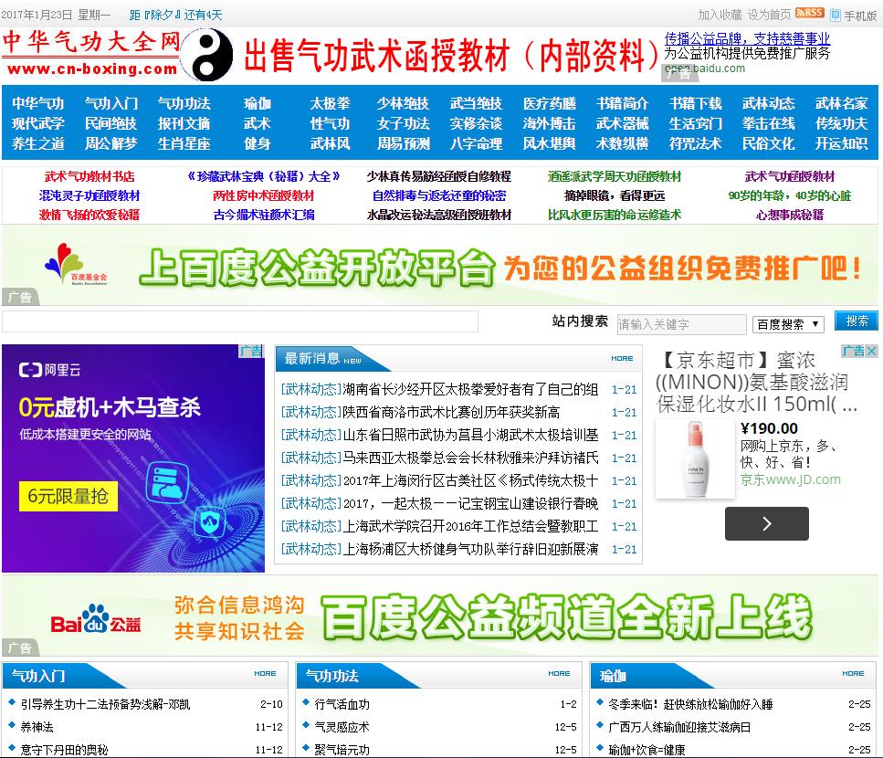Screen dimensions: 883x758
Task: Select 书籍下载 in navigation menu
Action: tap(695, 103)
